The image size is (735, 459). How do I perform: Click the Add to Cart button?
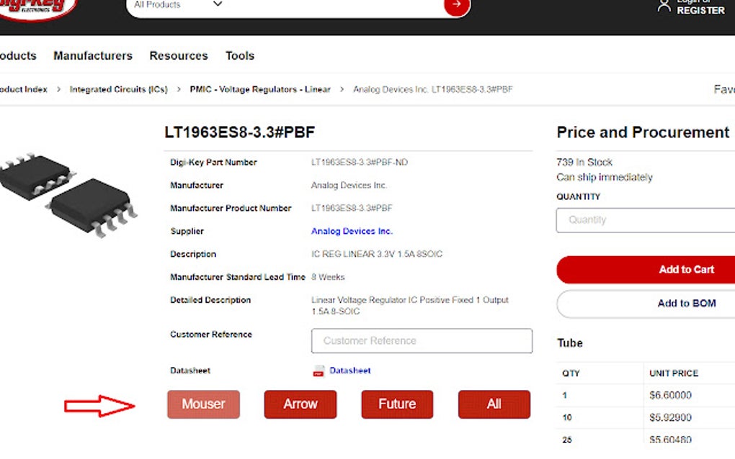(x=686, y=269)
